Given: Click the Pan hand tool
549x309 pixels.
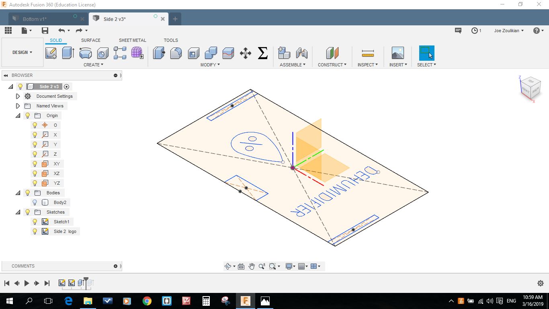Looking at the screenshot, I should [252, 266].
